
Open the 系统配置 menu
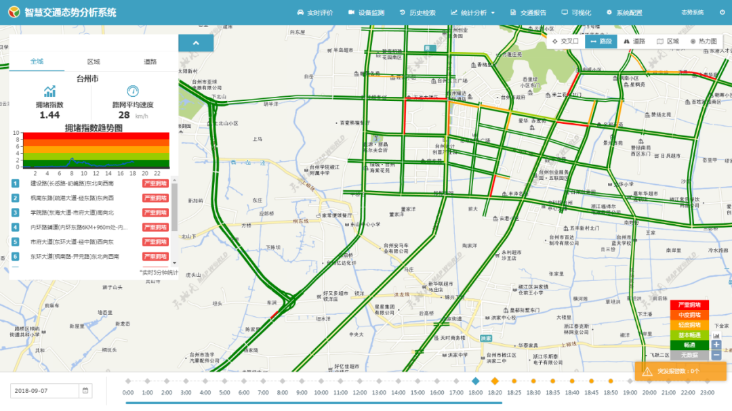pyautogui.click(x=624, y=13)
